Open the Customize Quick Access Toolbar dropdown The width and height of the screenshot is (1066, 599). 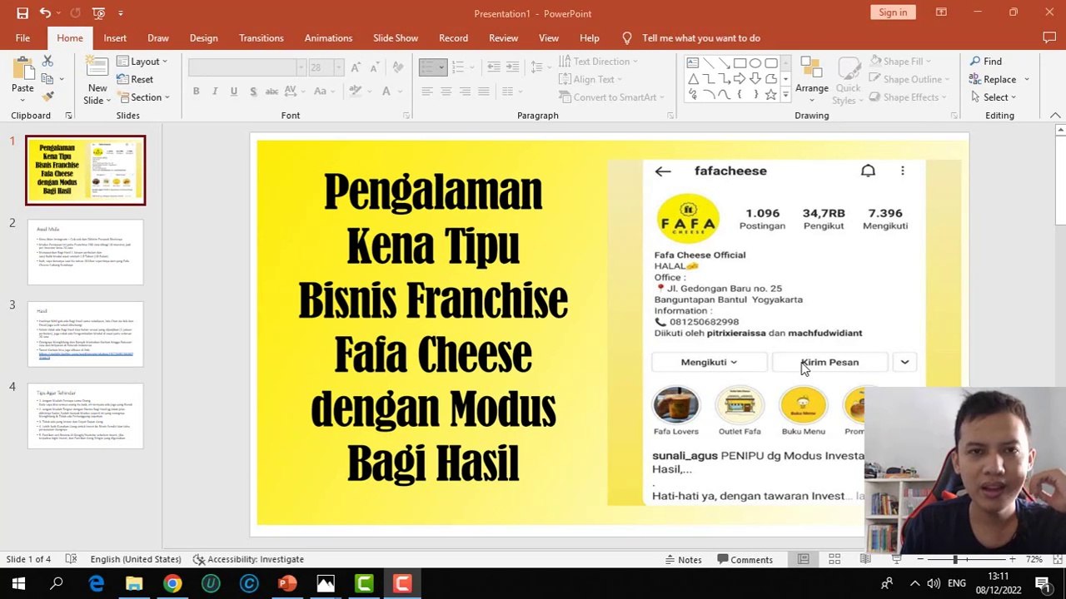point(121,13)
